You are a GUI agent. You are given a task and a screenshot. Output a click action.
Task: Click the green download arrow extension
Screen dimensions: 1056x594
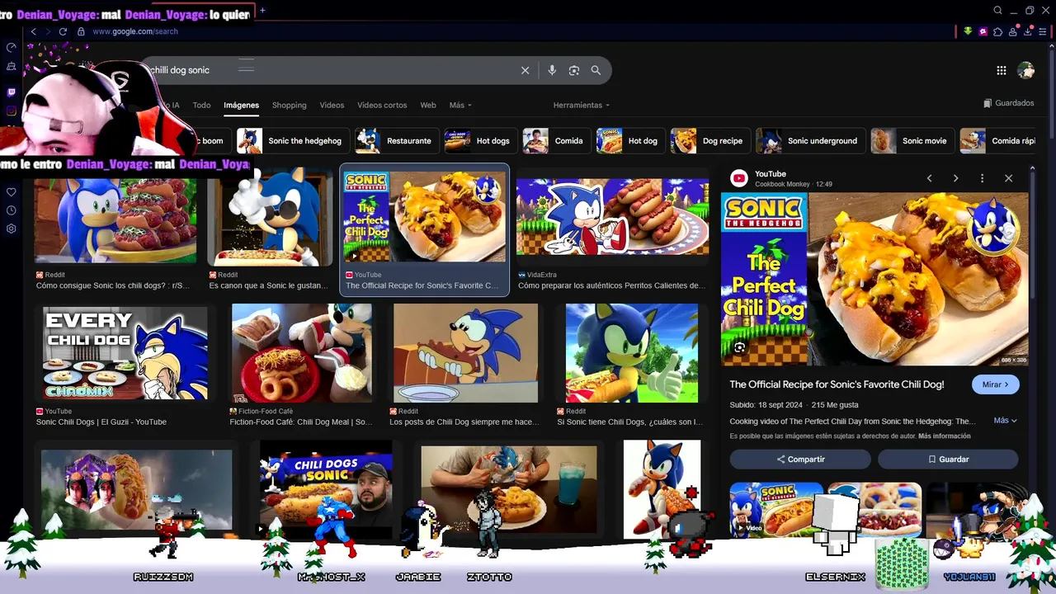click(968, 31)
